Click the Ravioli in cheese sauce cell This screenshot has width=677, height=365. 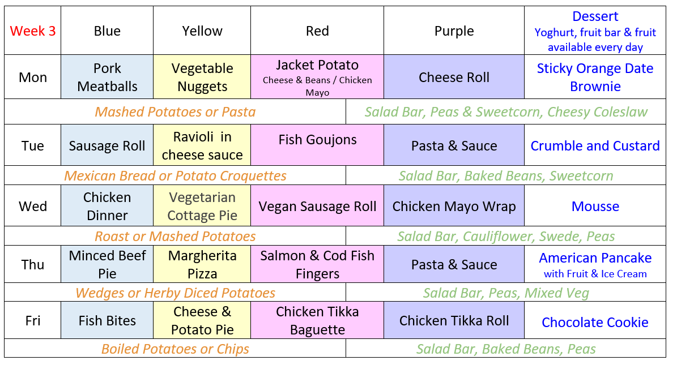pyautogui.click(x=202, y=145)
